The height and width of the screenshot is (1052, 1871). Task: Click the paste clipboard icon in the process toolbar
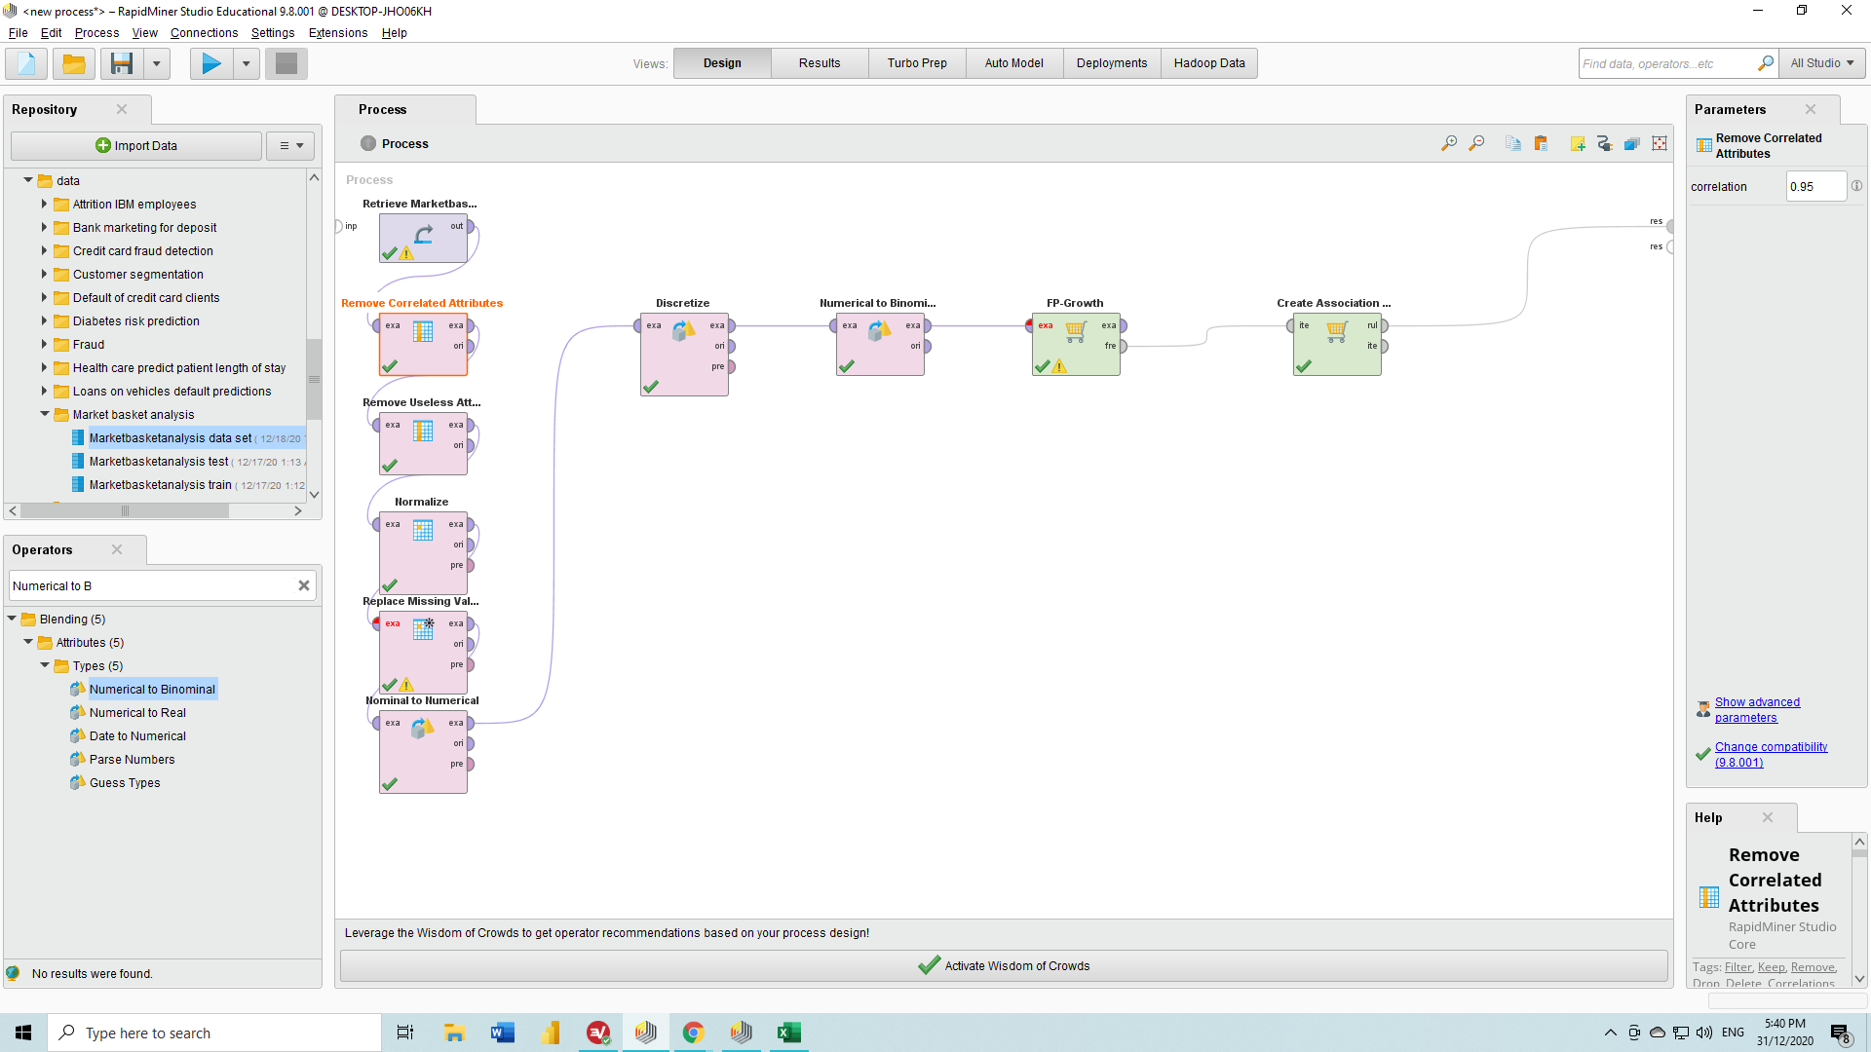[1541, 144]
